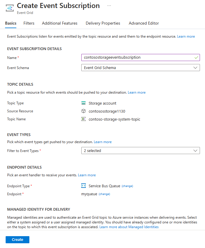Click Learn more about Event Subscriptions

pyautogui.click(x=186, y=36)
